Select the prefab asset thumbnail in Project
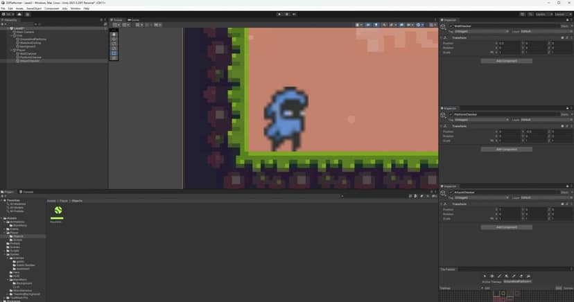Screen dimensions: 574x302 (x=58, y=211)
